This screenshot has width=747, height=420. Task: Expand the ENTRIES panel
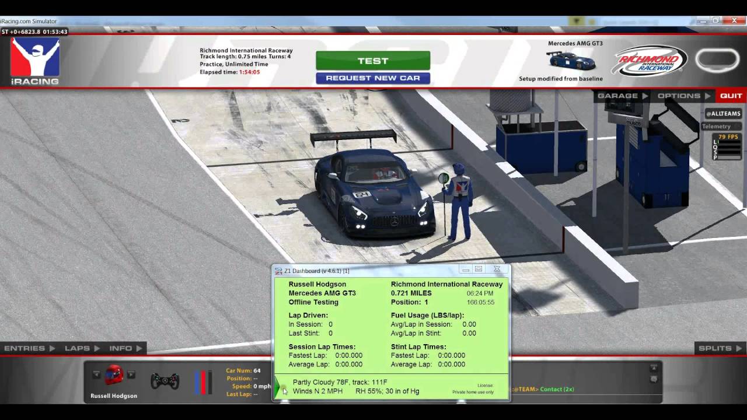[x=30, y=348]
